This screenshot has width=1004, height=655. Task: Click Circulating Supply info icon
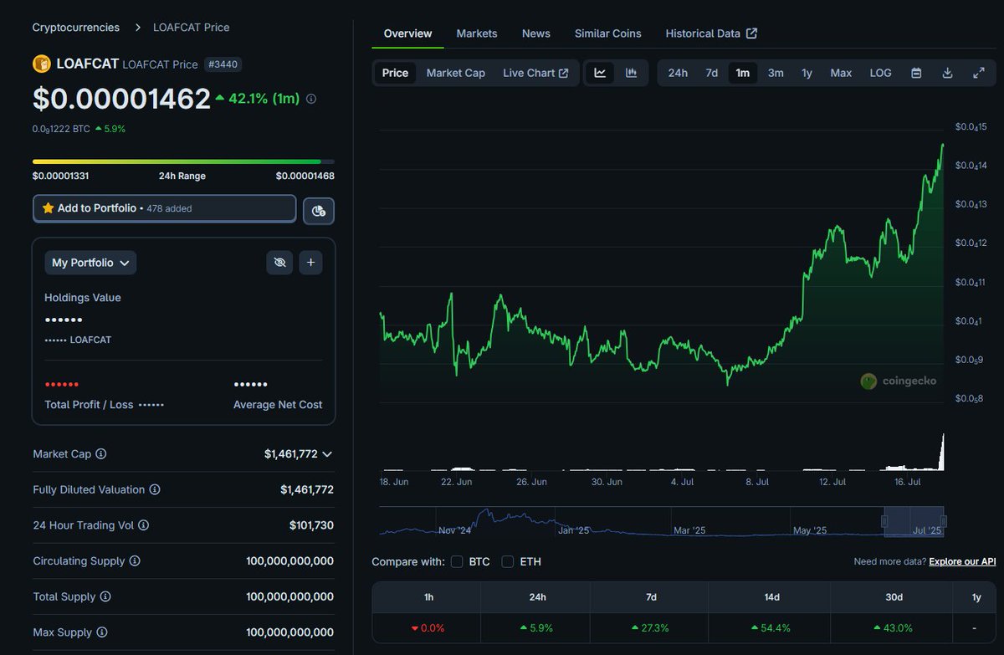click(x=135, y=561)
